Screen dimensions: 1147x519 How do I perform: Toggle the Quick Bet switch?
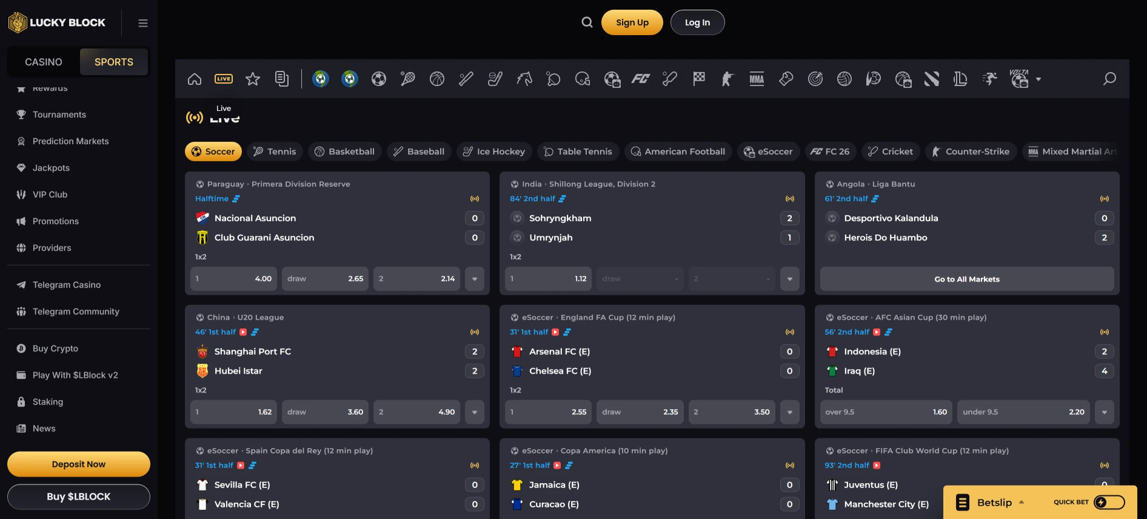point(1109,502)
